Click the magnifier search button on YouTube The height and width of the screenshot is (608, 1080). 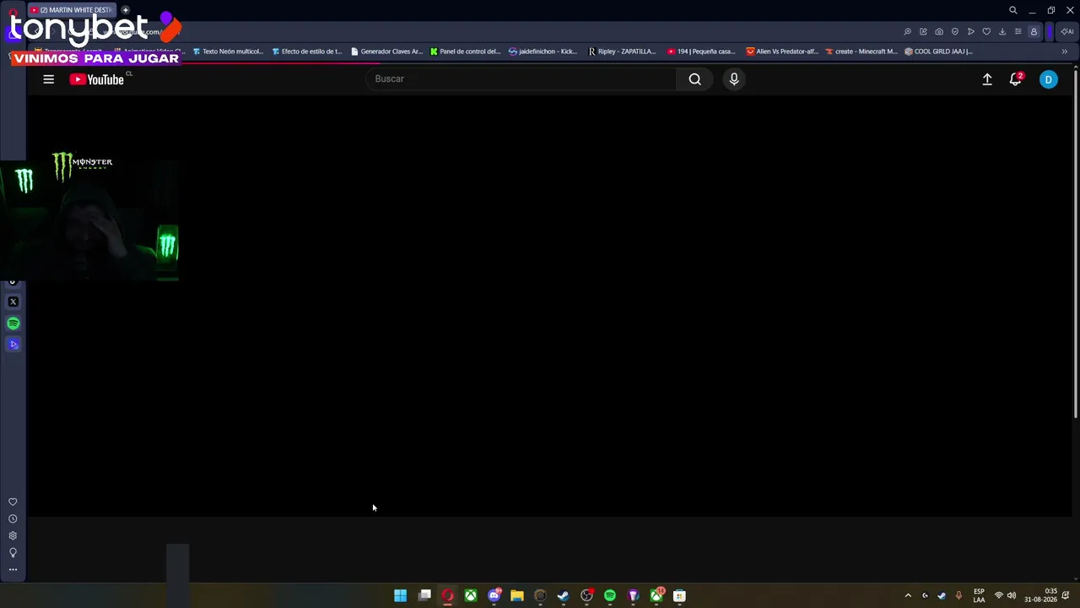(694, 79)
